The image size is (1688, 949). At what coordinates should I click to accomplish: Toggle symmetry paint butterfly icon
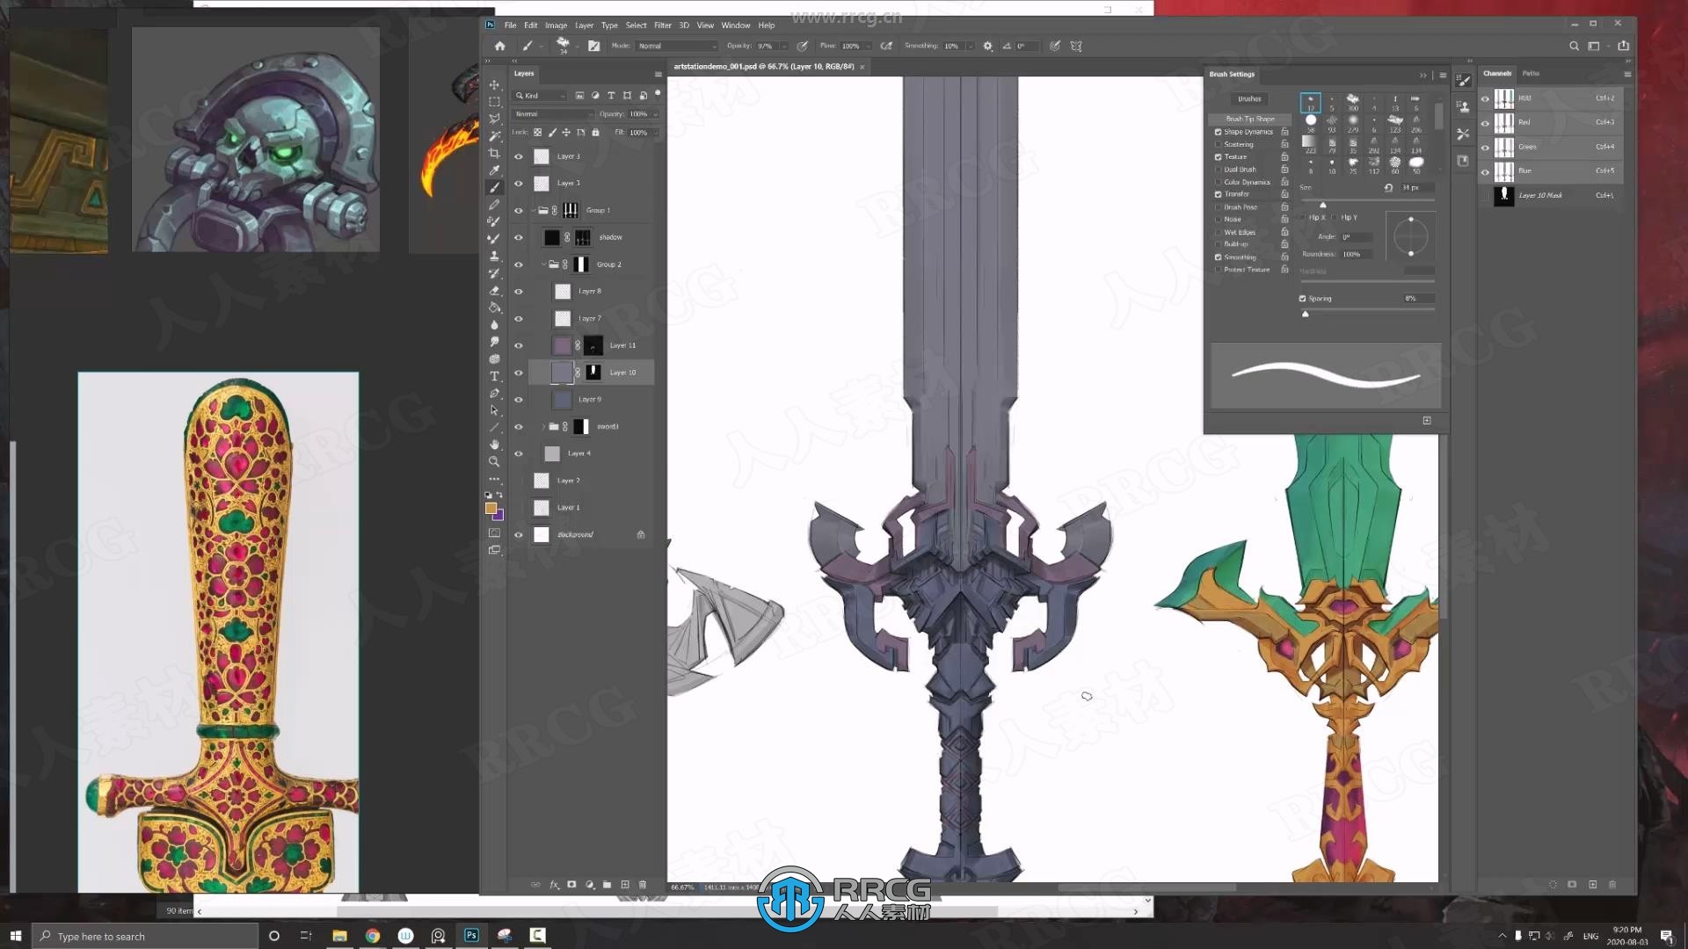click(1076, 46)
